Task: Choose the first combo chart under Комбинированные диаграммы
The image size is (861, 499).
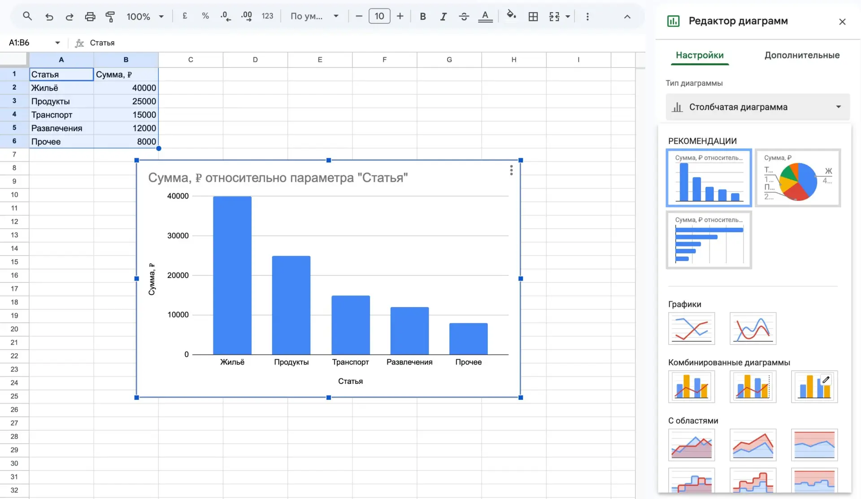Action: 691,386
